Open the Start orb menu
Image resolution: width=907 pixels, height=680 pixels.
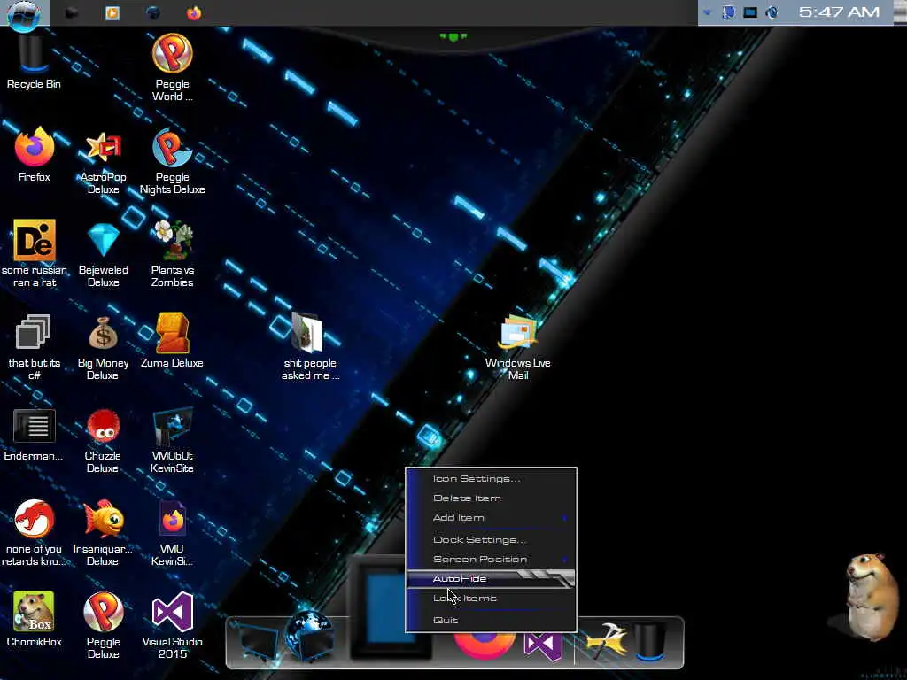tap(24, 14)
